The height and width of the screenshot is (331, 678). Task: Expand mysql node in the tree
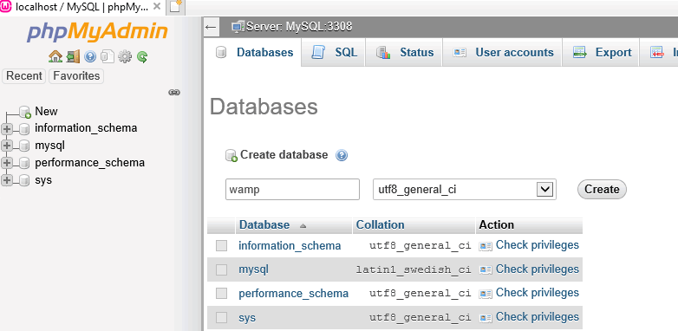[x=7, y=146]
